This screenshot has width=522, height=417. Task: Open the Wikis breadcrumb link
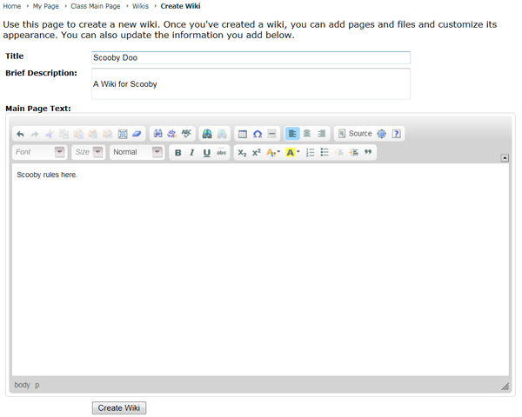pos(140,6)
